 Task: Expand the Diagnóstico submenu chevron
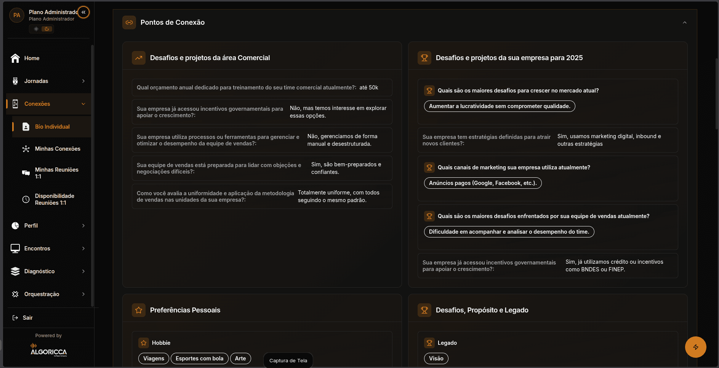(x=83, y=271)
